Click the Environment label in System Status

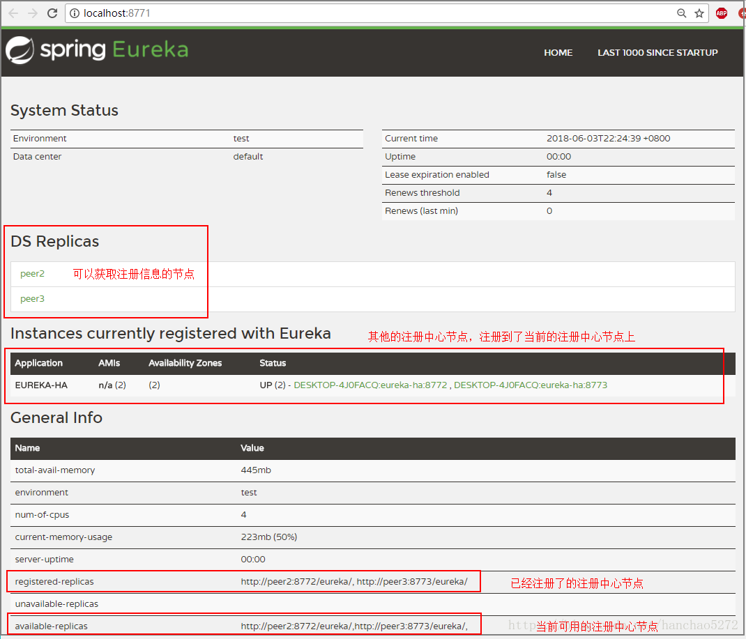point(40,139)
